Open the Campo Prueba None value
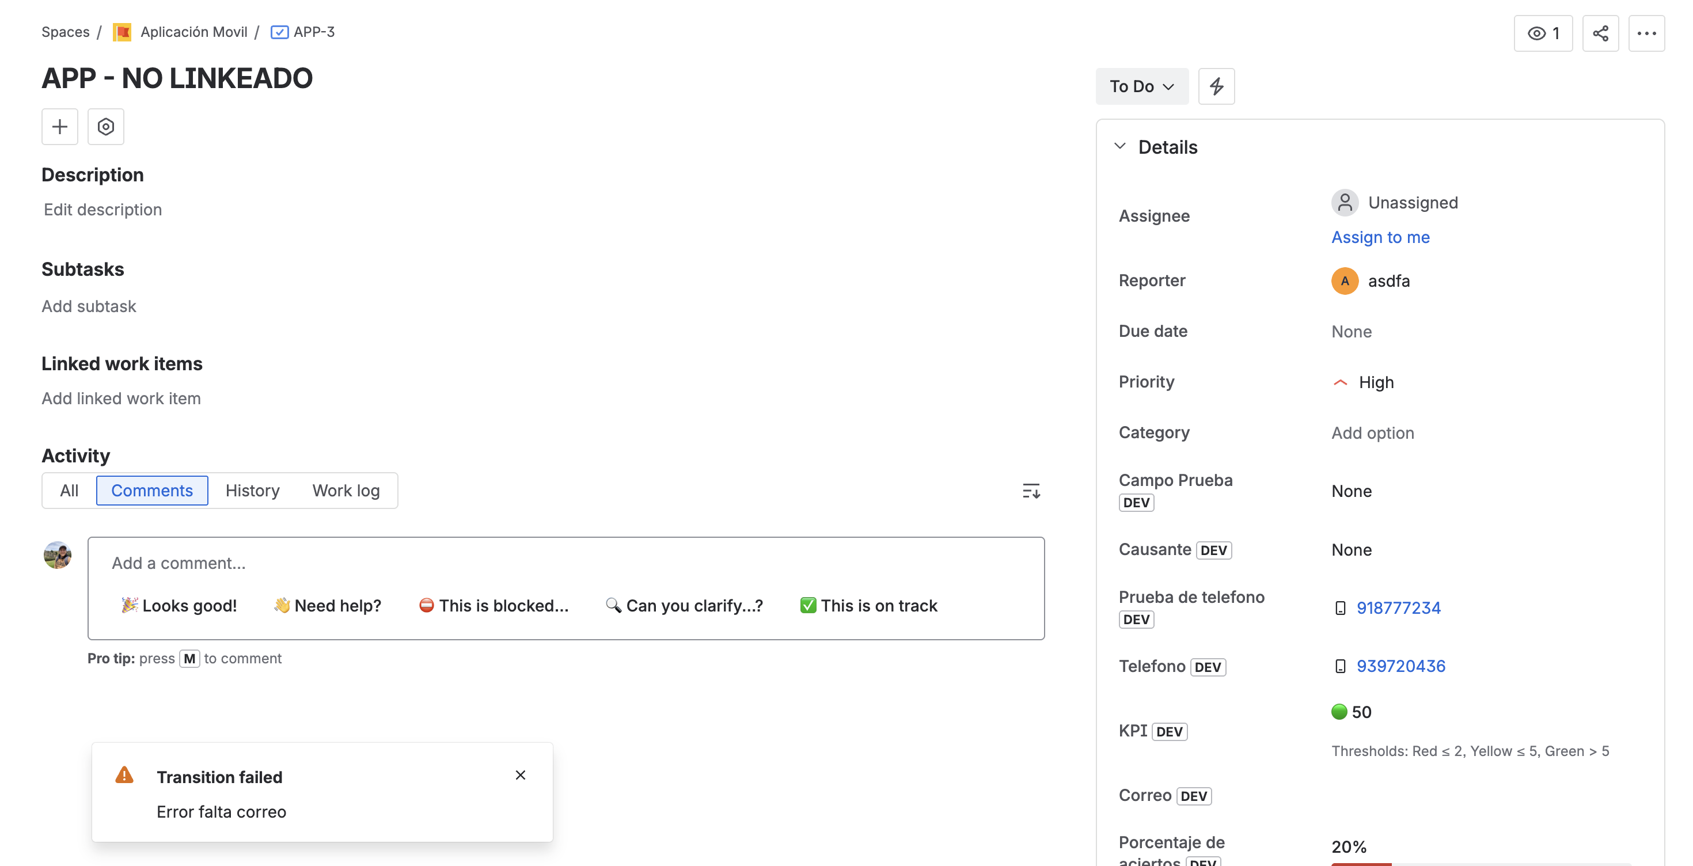The height and width of the screenshot is (866, 1693). tap(1352, 492)
